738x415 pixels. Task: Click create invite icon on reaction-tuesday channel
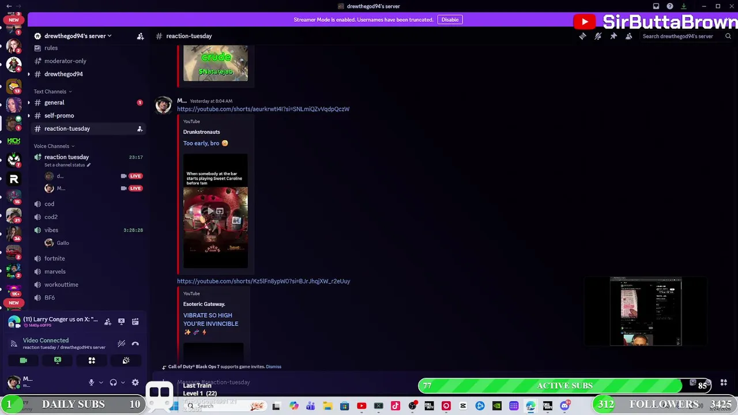click(x=140, y=129)
